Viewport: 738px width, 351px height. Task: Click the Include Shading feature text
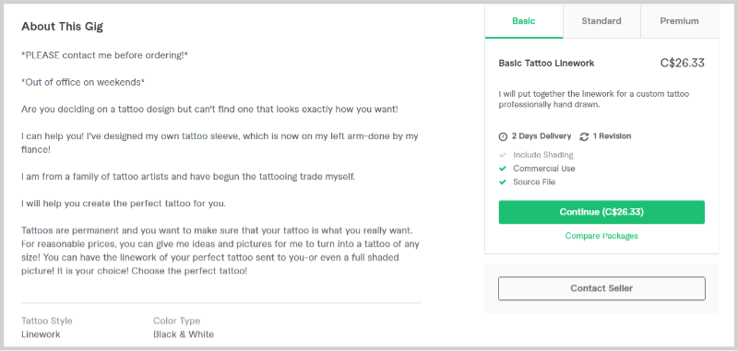pyautogui.click(x=543, y=155)
